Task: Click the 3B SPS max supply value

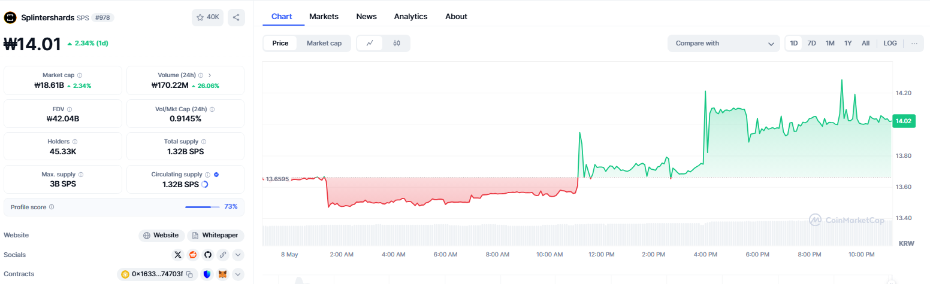Action: click(x=63, y=184)
